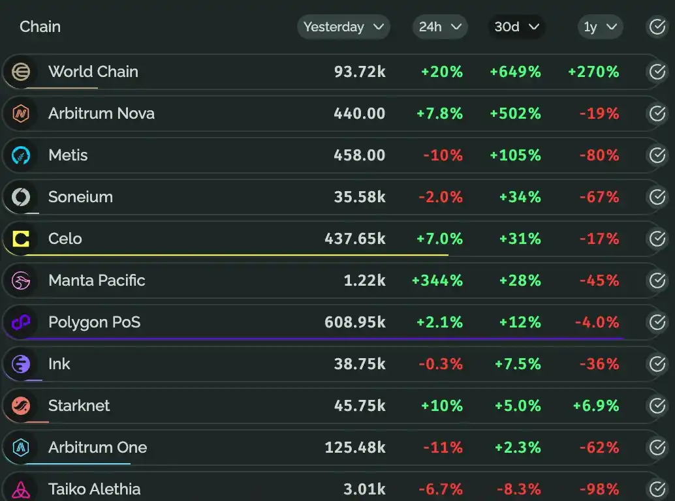Image resolution: width=675 pixels, height=501 pixels.
Task: Select the Manta Pacific name
Action: click(x=97, y=280)
